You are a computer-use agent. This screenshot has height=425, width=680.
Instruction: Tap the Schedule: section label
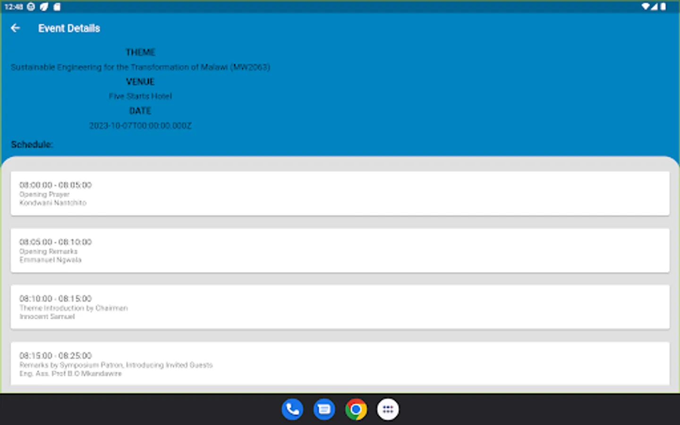(31, 144)
